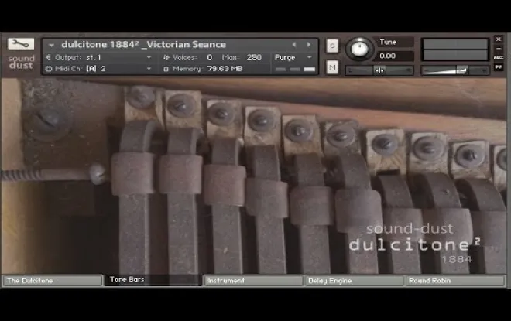
Task: Click the Tune value field 0.00
Action: (395, 56)
